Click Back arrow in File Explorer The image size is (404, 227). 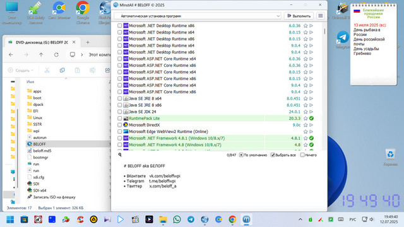pos(11,55)
